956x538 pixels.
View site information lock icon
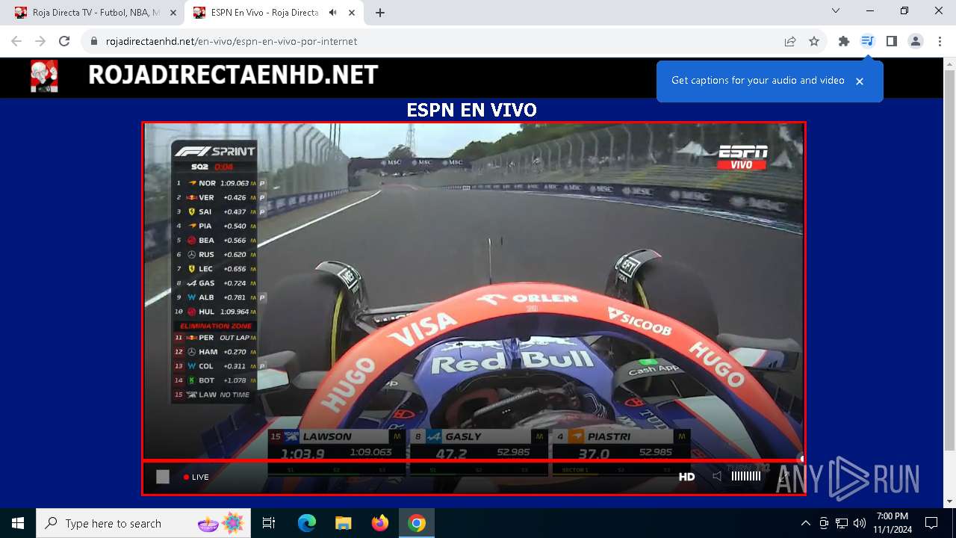[94, 41]
